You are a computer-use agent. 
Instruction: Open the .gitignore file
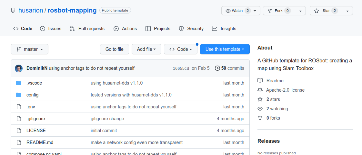coord(36,119)
